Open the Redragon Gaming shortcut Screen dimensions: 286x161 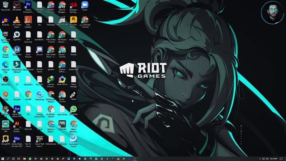(73, 7)
